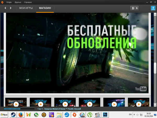Click the main БЕСПЛАТНЫЕ ОБНОВЛЕНИЯ video
The height and width of the screenshot is (118, 157).
77,53
